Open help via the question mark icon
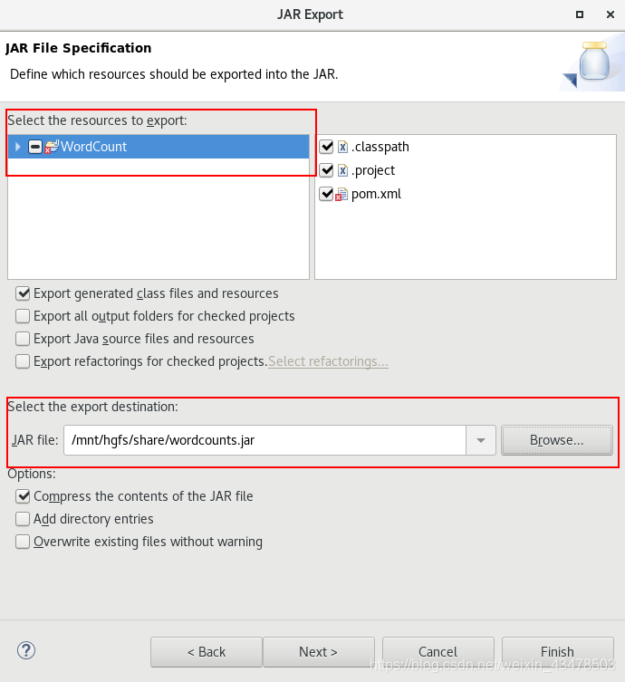 (x=26, y=650)
